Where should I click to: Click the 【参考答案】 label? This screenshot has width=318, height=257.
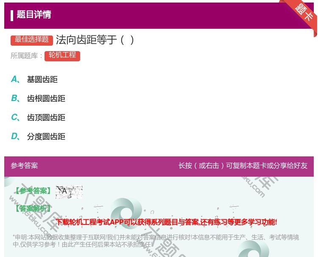(x=33, y=191)
